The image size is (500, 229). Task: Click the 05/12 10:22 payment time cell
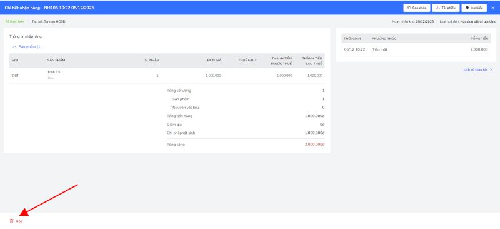point(354,49)
